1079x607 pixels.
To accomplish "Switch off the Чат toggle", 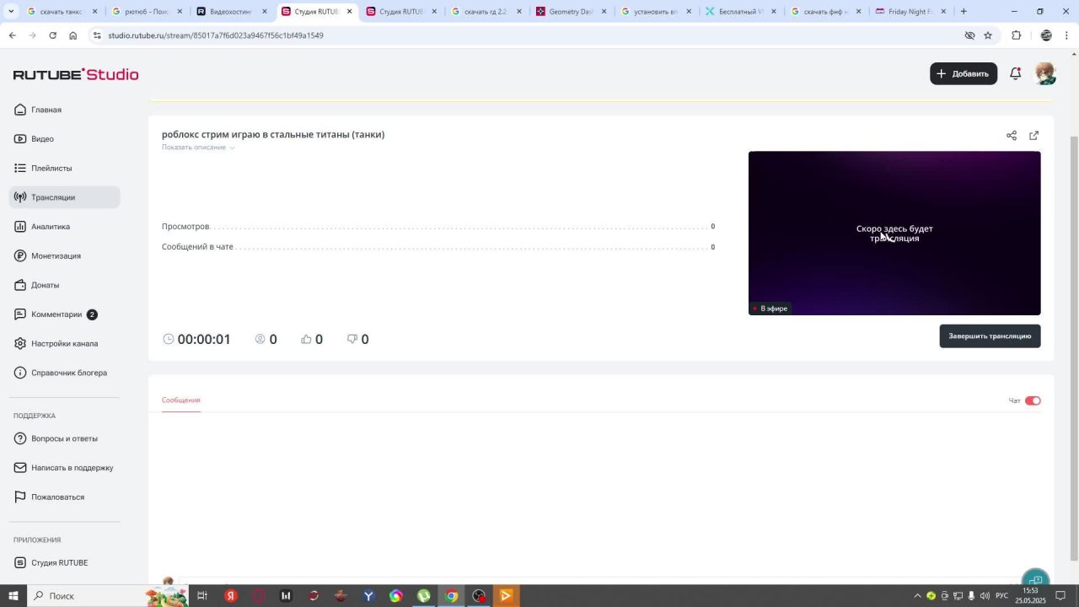I will [x=1033, y=400].
